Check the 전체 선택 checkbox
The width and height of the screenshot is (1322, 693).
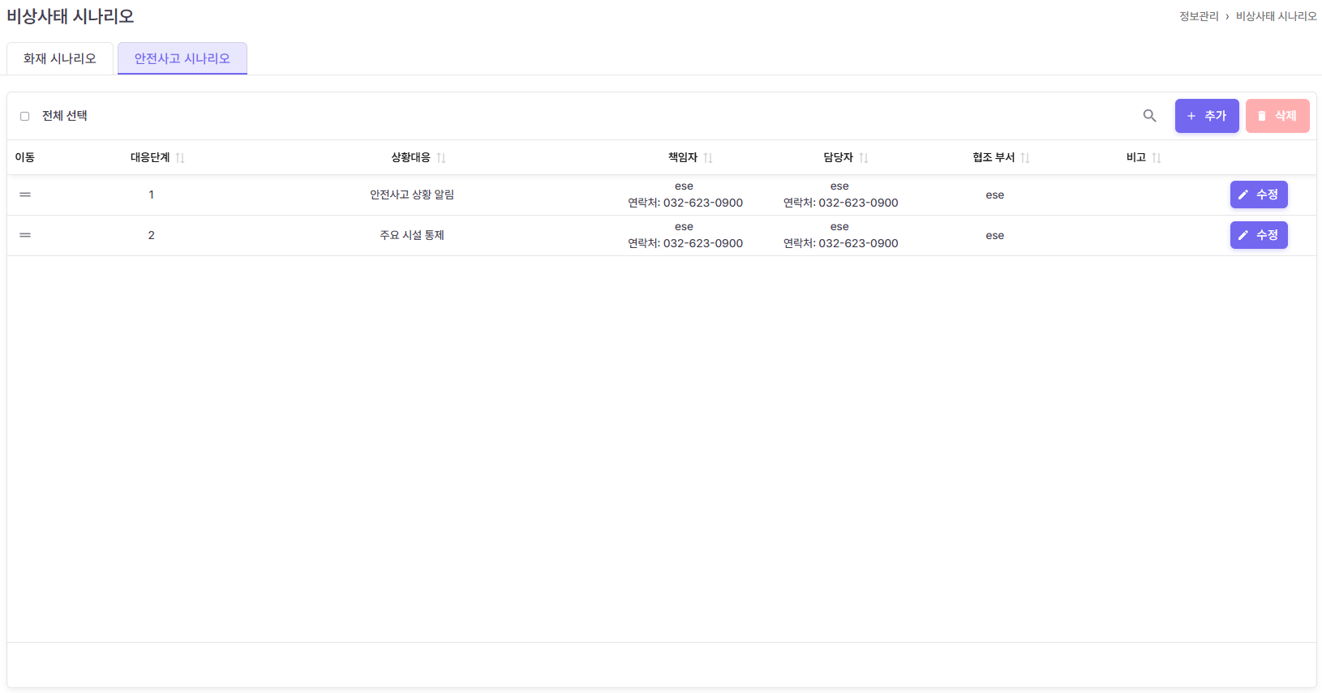click(x=25, y=116)
